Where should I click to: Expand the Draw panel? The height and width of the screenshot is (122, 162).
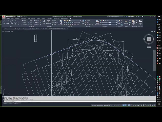(x=12, y=27)
